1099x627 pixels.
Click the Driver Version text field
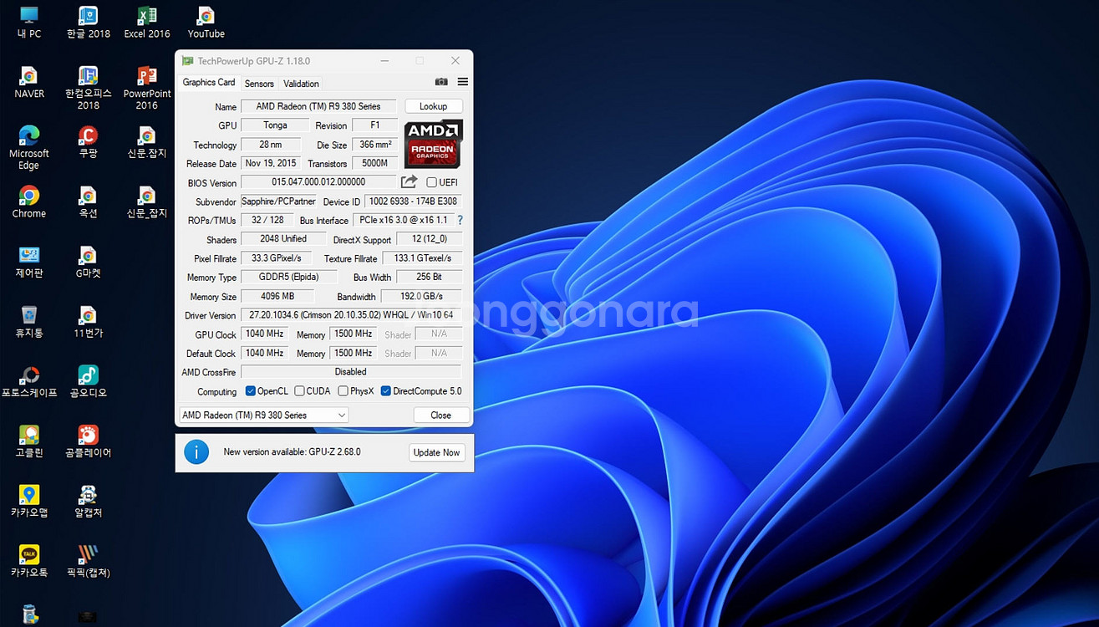pos(351,315)
